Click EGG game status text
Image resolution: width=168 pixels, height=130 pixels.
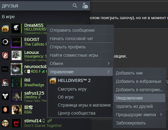point(28,112)
